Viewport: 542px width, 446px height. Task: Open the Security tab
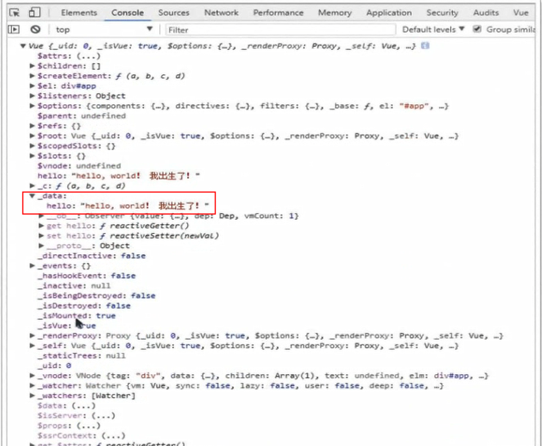pyautogui.click(x=442, y=13)
